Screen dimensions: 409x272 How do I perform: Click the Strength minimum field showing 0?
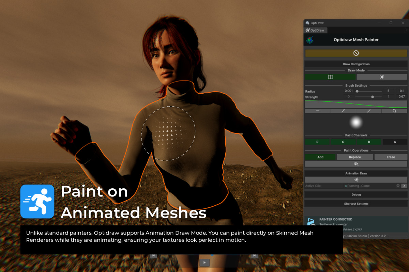tap(349, 97)
